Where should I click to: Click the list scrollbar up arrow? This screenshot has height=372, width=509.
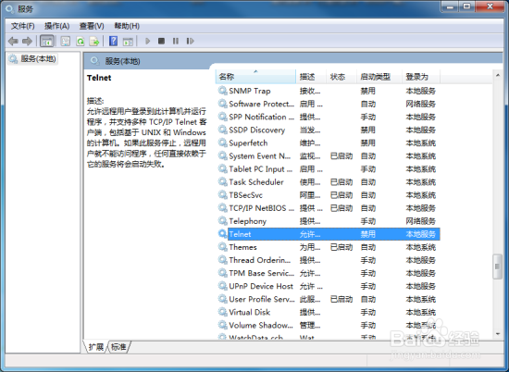click(498, 75)
